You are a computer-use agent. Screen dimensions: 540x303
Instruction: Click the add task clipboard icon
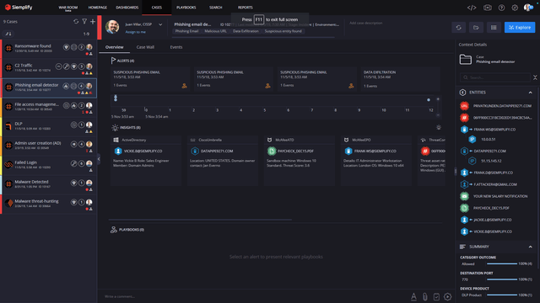436,296
